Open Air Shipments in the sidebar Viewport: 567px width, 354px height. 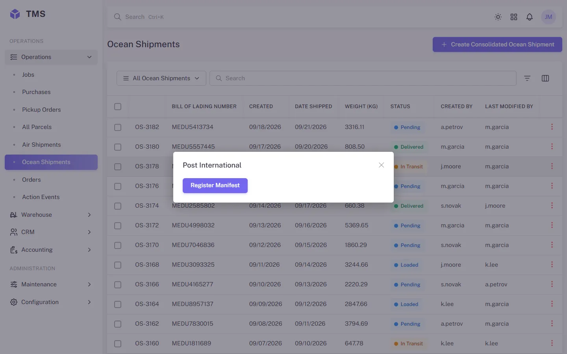(51, 145)
